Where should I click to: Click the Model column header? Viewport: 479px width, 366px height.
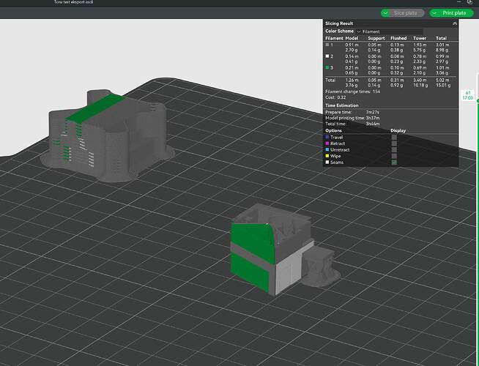coord(352,38)
